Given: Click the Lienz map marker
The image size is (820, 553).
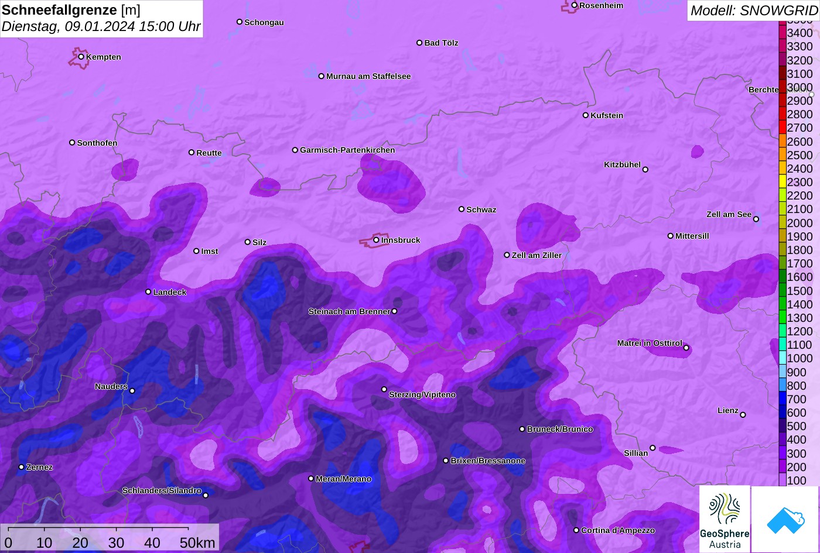Looking at the screenshot, I should pos(743,415).
